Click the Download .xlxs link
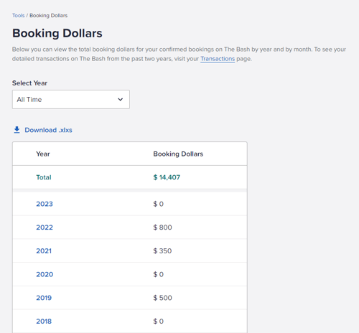This screenshot has height=333, width=359. pyautogui.click(x=48, y=130)
